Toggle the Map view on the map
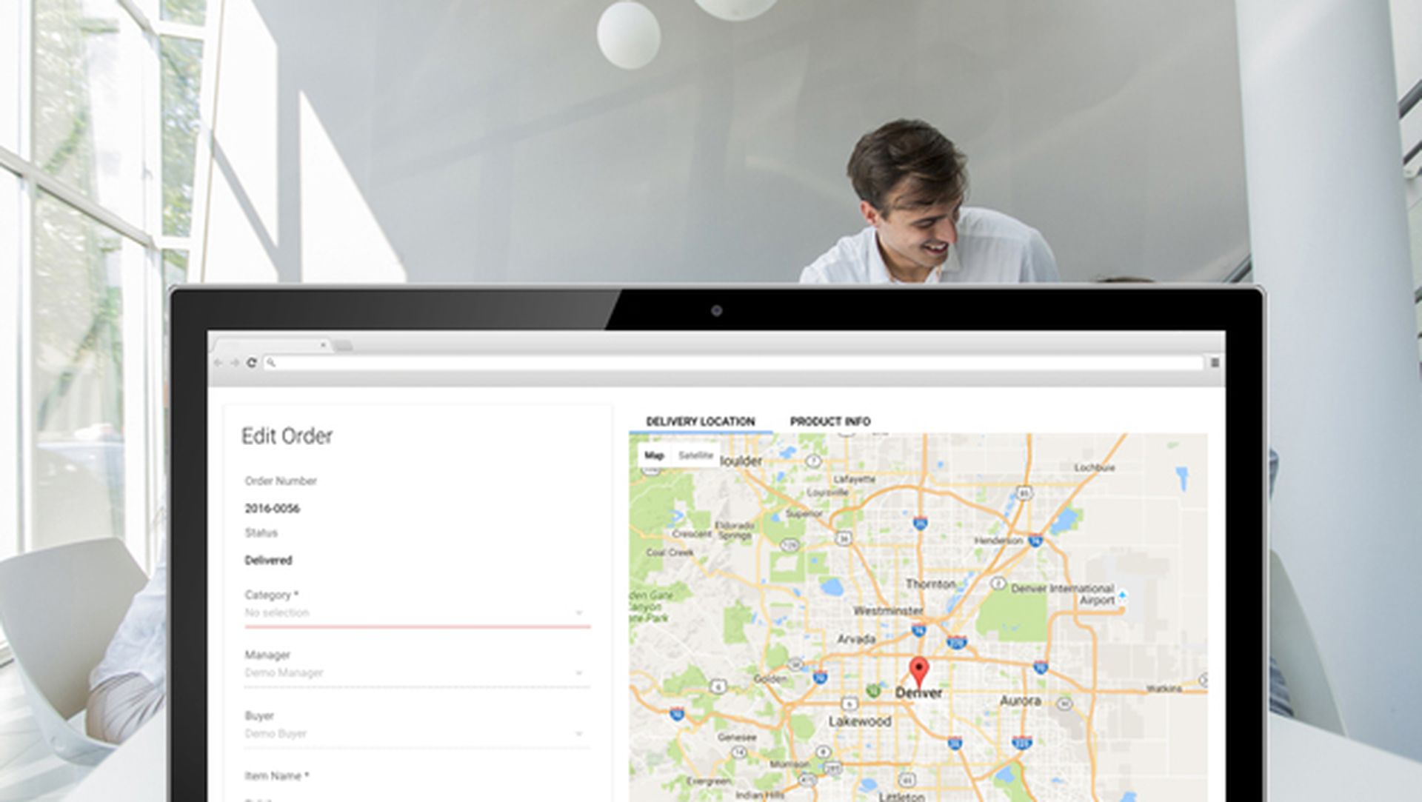Image resolution: width=1422 pixels, height=802 pixels. pyautogui.click(x=655, y=455)
